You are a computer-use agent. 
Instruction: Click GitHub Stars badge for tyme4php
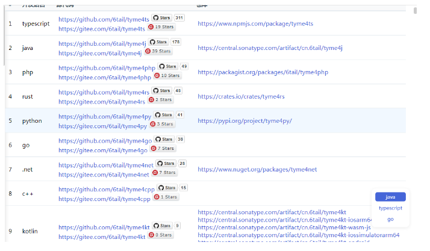point(167,66)
